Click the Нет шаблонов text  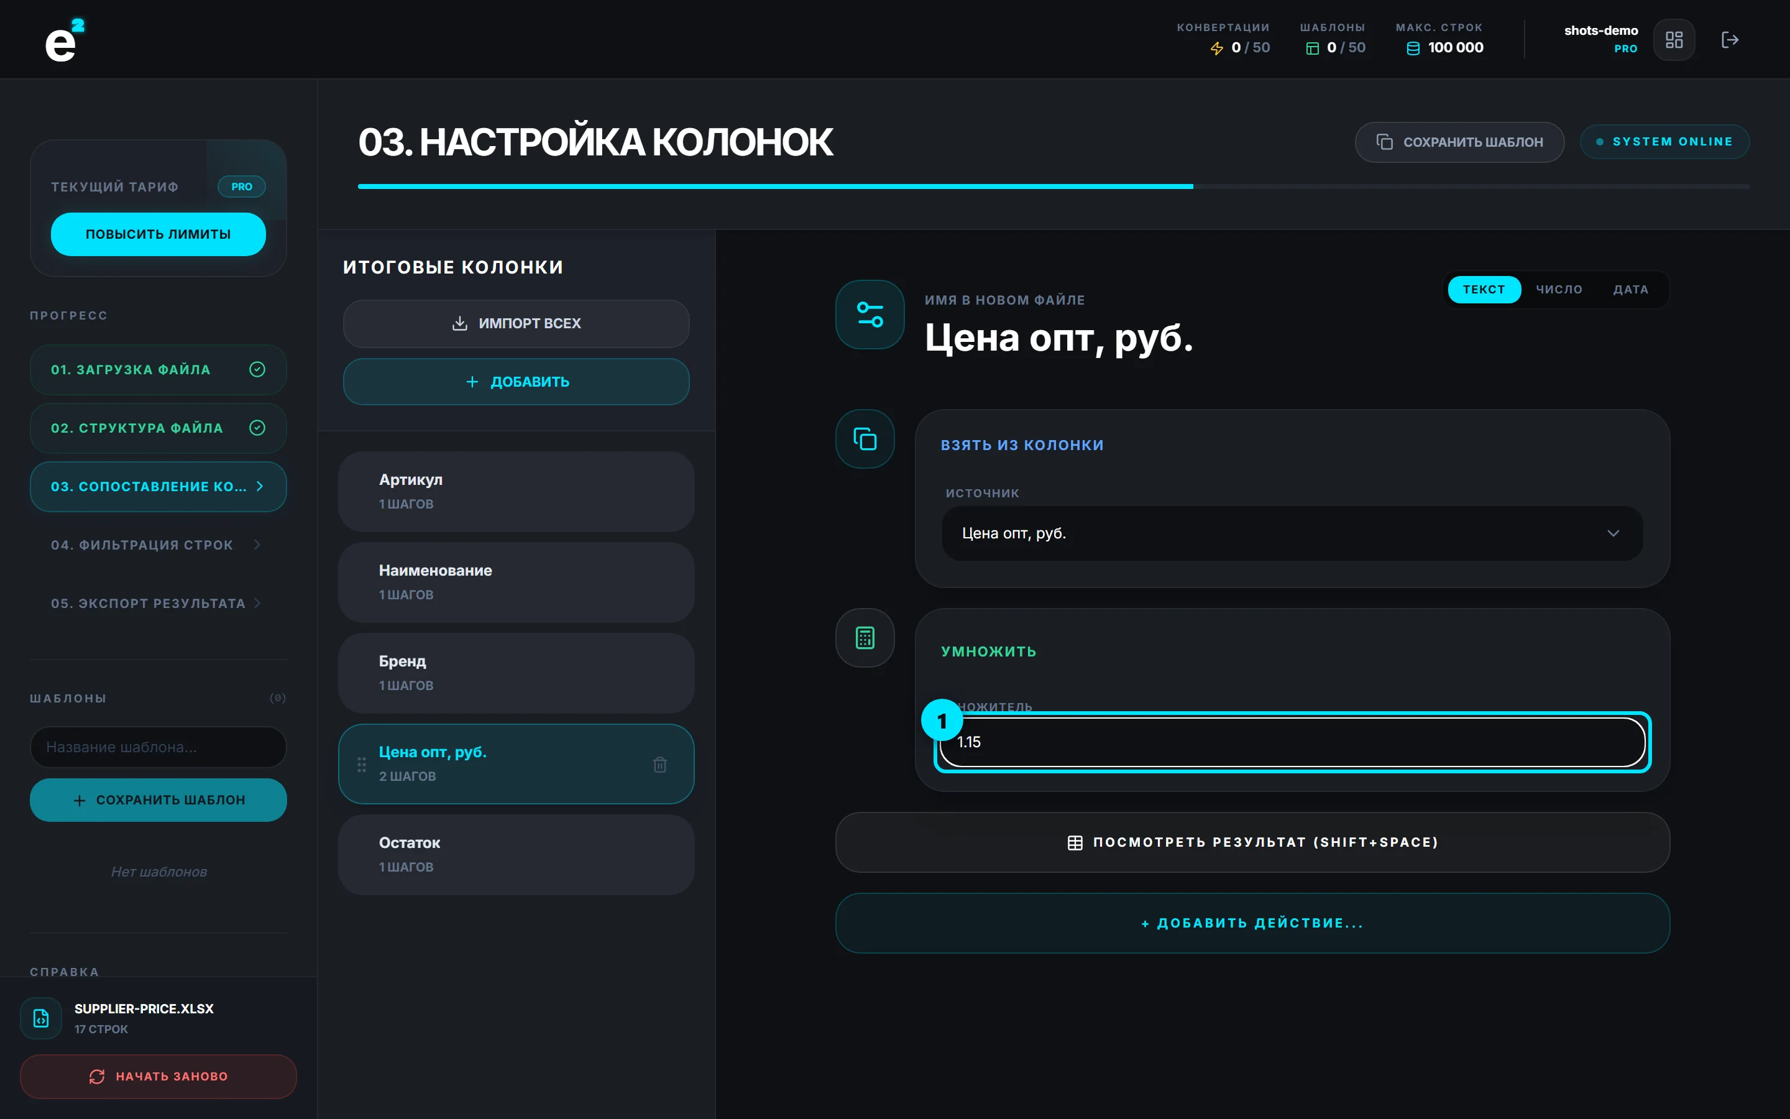(159, 872)
